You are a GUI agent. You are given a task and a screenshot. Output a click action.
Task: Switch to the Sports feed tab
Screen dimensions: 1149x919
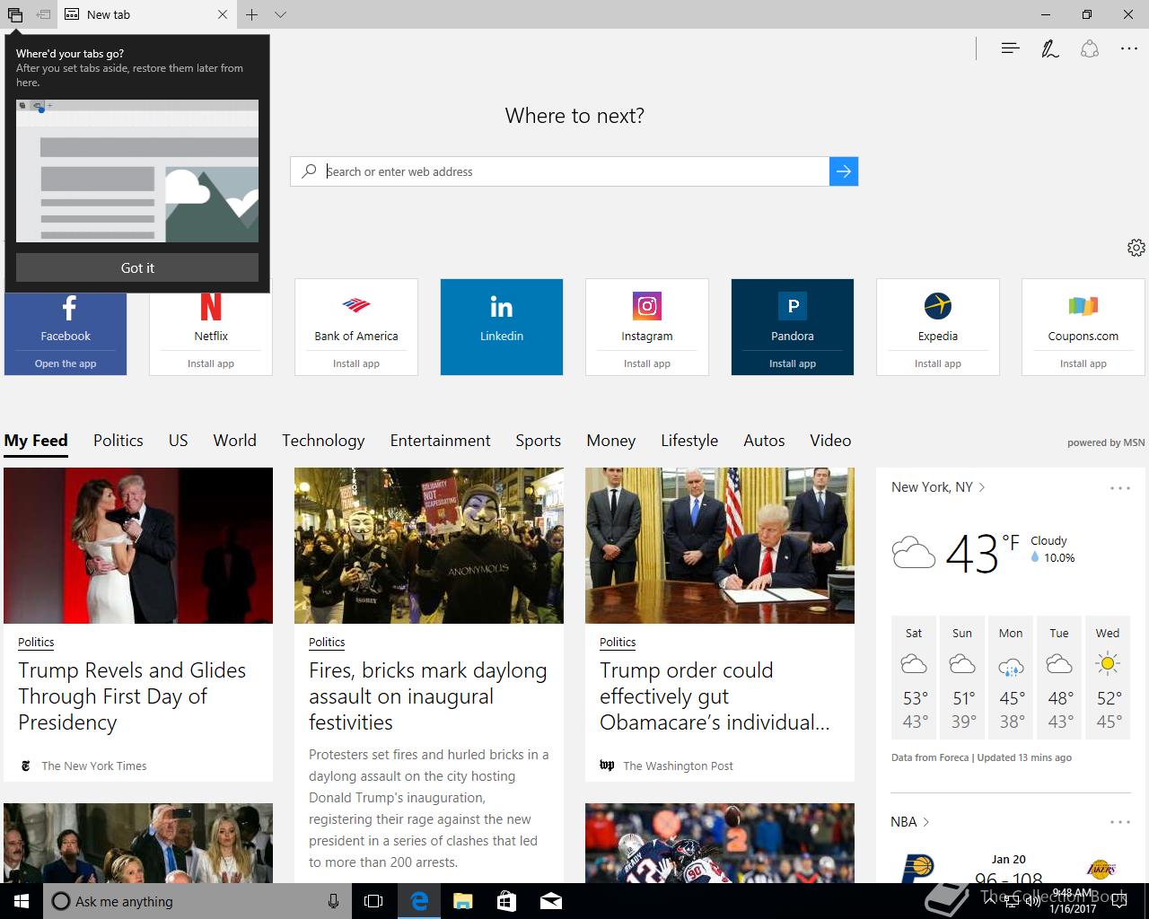pos(539,441)
